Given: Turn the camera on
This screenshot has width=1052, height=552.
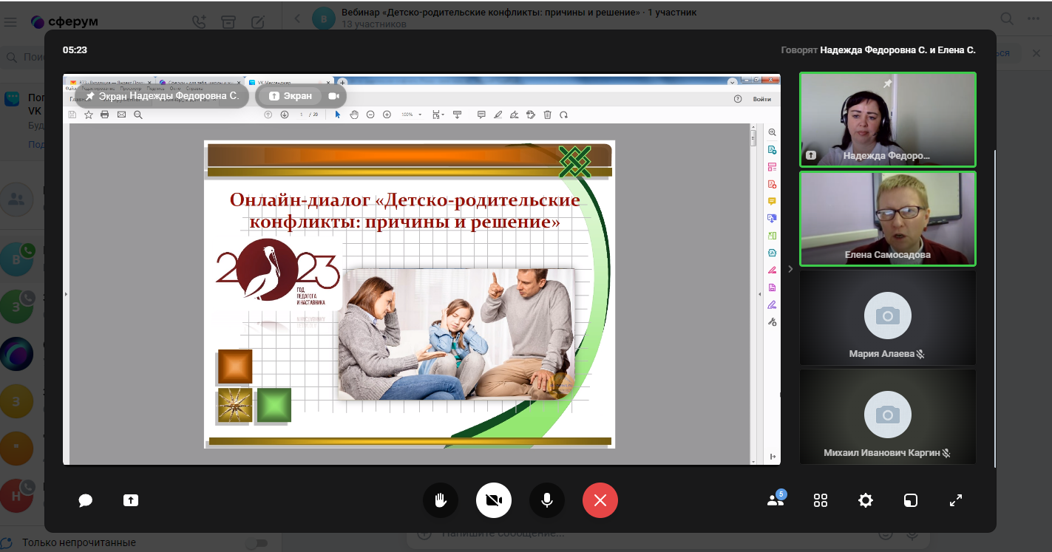Looking at the screenshot, I should coord(494,500).
